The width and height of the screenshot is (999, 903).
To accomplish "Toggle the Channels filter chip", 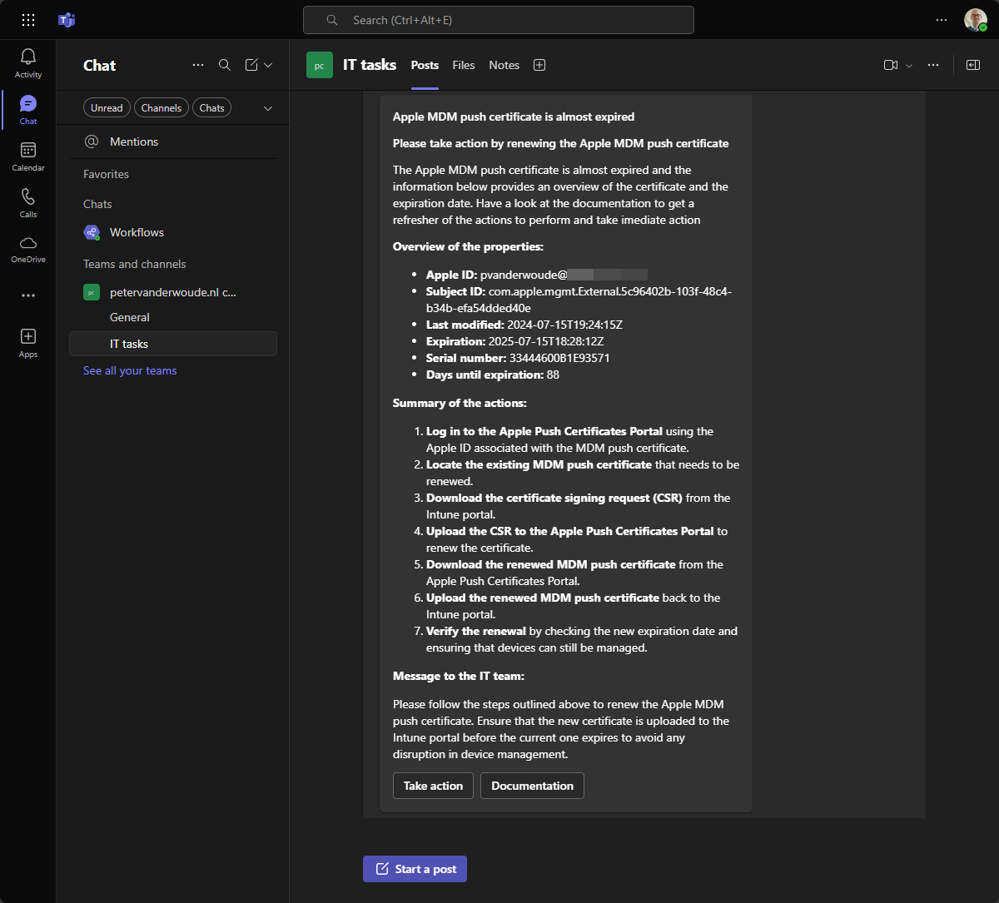I will point(162,108).
